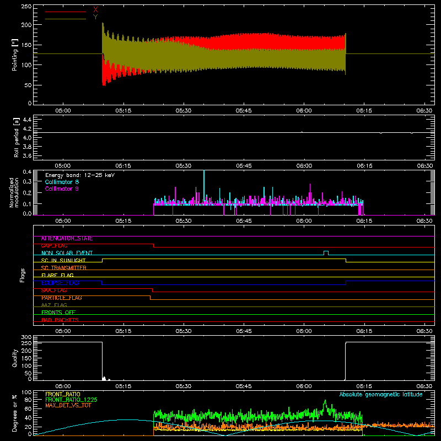The width and height of the screenshot is (441, 441).
Task: Click the FRONTS_OFF flag label
Action: click(x=58, y=313)
